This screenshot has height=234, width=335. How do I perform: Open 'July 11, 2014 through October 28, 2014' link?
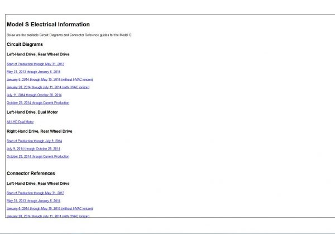pos(34,95)
